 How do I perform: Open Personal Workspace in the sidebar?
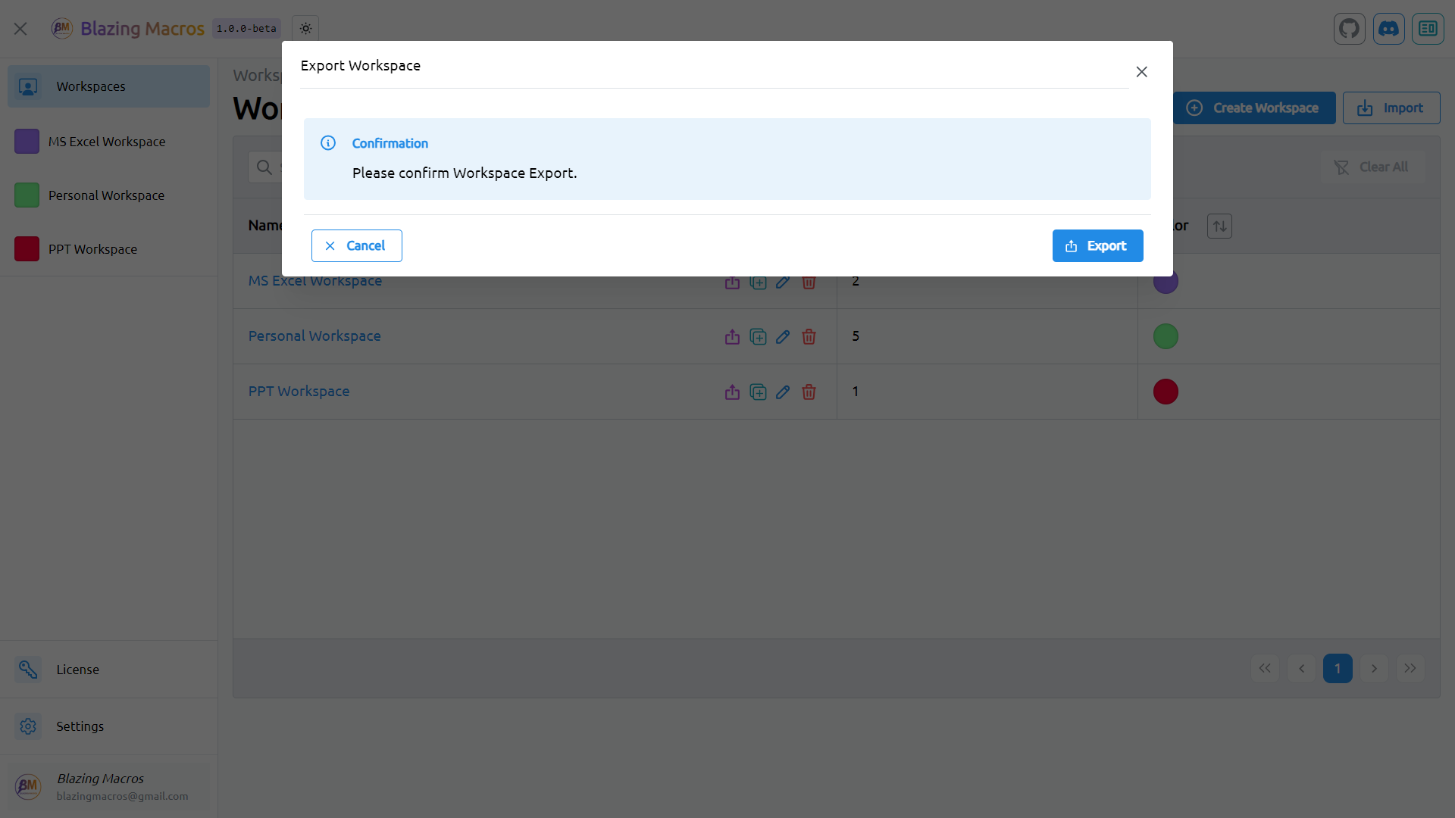point(109,195)
